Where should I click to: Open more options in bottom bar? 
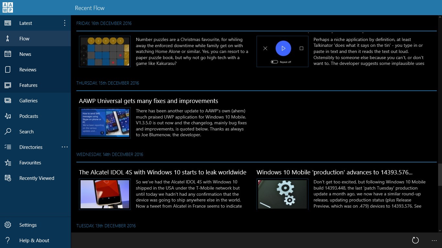(x=434, y=240)
